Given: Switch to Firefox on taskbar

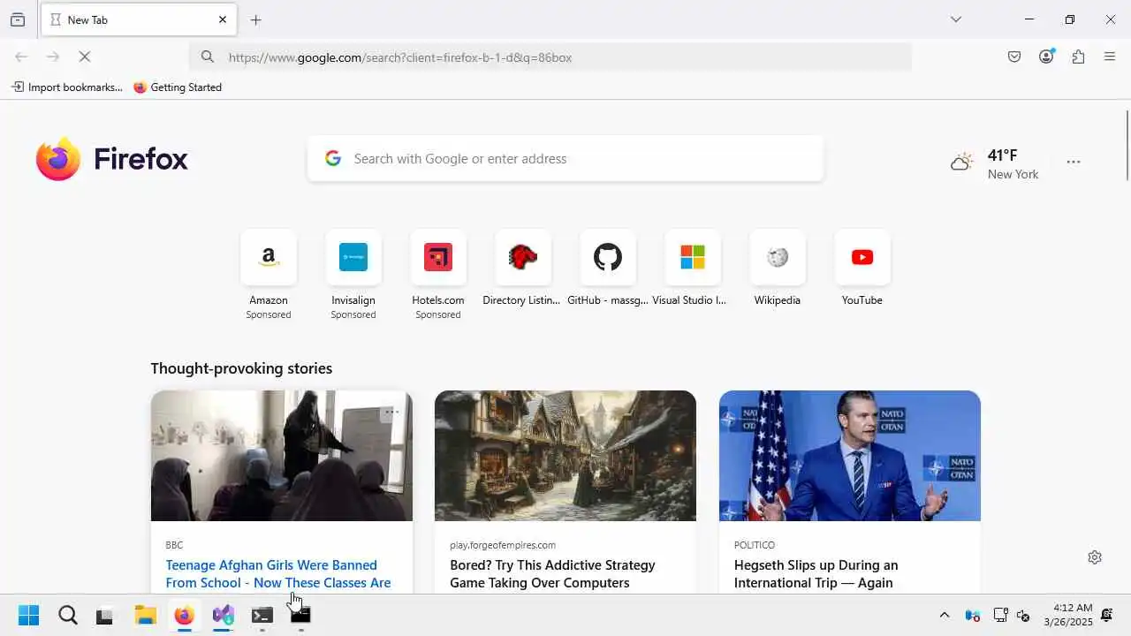Looking at the screenshot, I should click(184, 616).
